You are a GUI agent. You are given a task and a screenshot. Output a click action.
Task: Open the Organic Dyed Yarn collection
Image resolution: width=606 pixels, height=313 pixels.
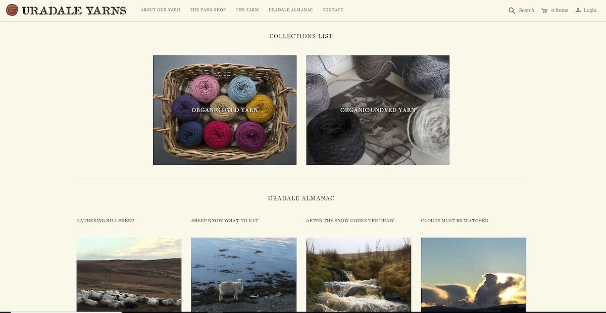click(x=225, y=110)
